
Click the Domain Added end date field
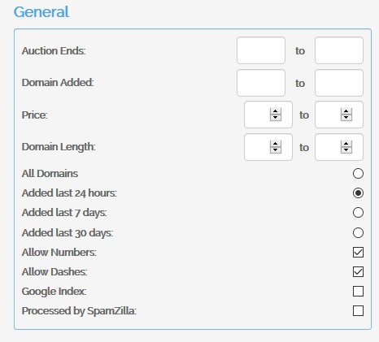pos(339,83)
